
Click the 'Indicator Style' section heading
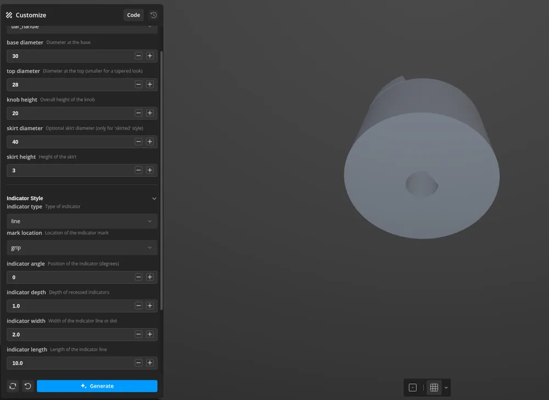pos(25,198)
